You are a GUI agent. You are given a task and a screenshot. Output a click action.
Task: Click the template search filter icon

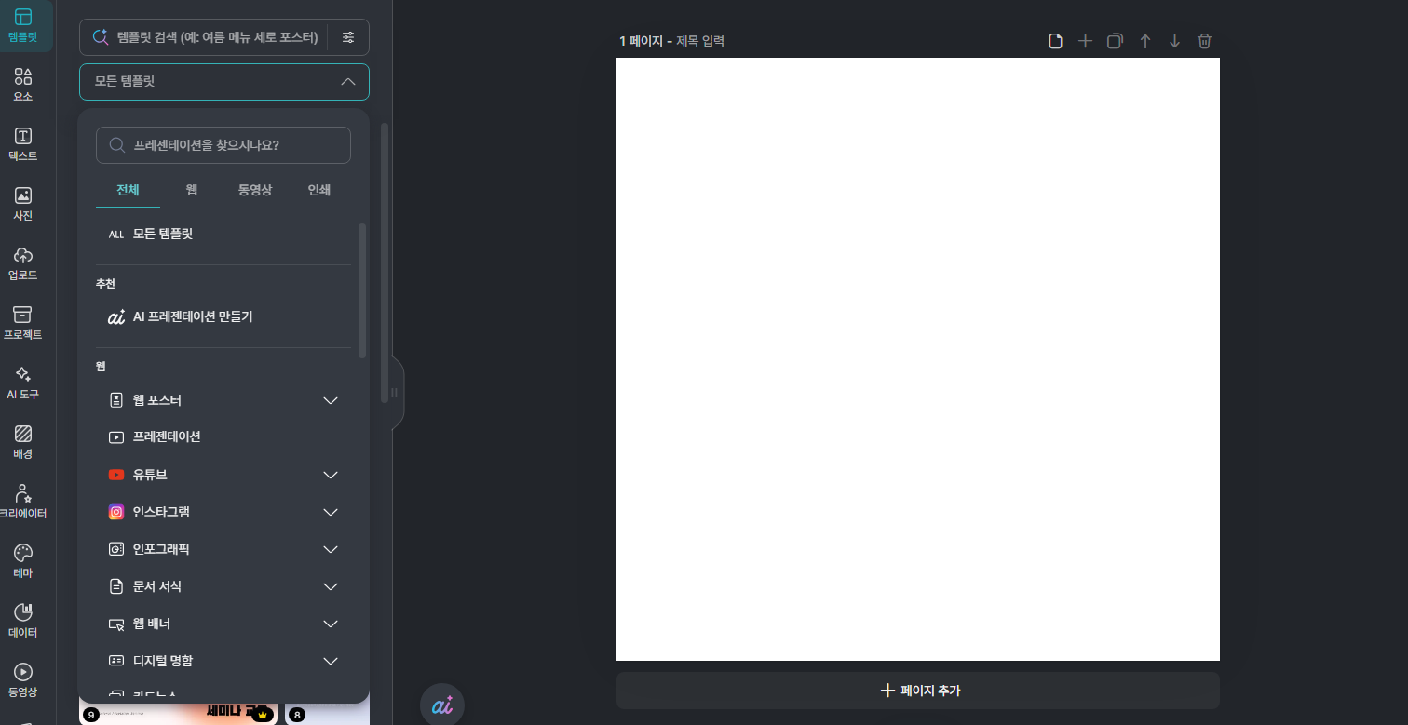[348, 37]
